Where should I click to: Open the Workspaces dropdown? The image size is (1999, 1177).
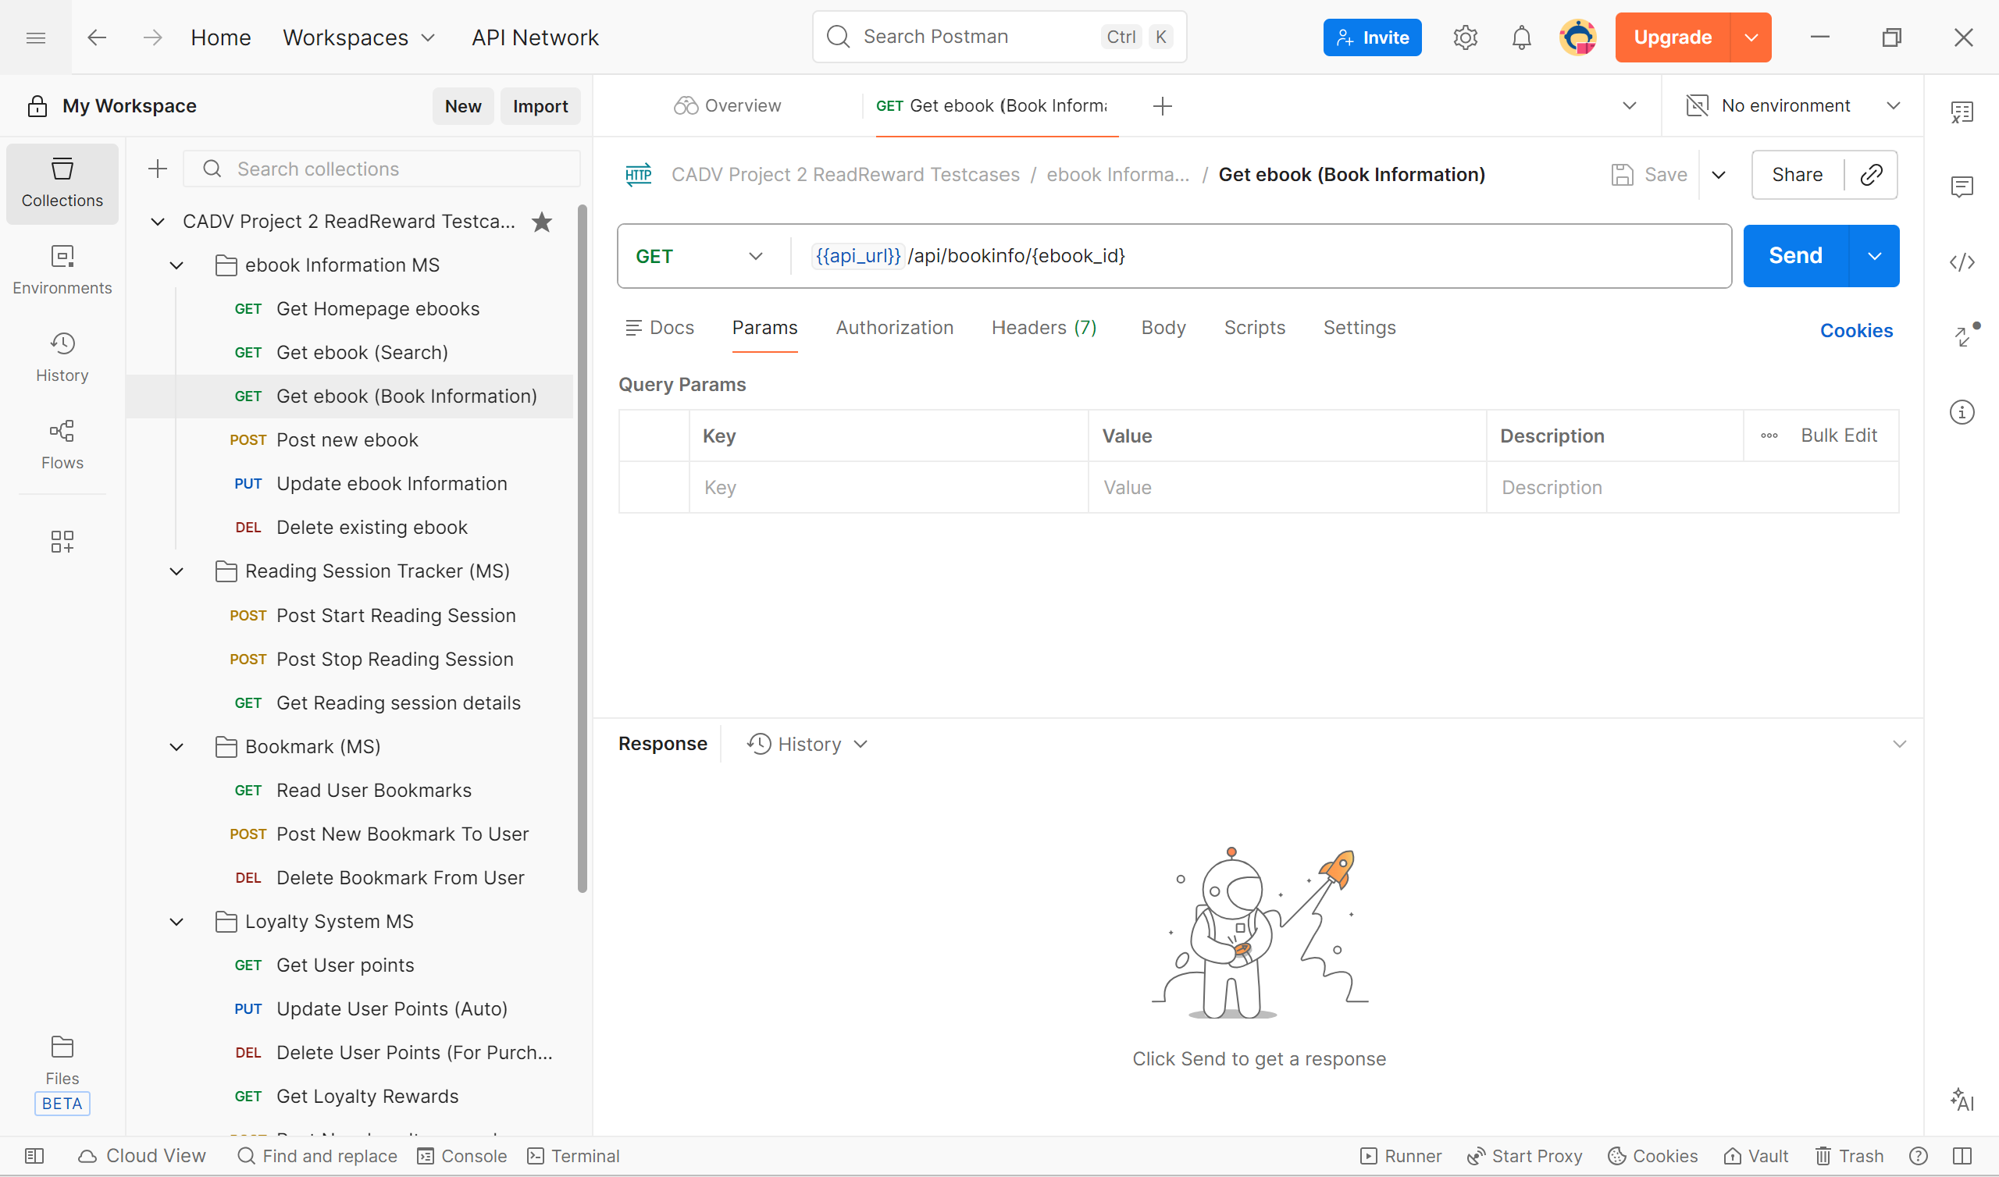point(358,37)
